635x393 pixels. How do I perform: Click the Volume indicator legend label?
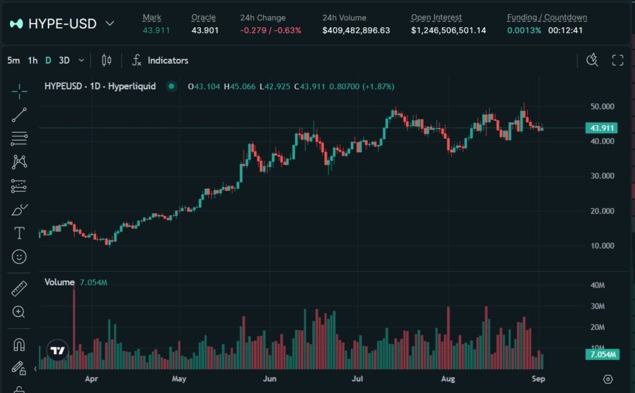coord(60,282)
